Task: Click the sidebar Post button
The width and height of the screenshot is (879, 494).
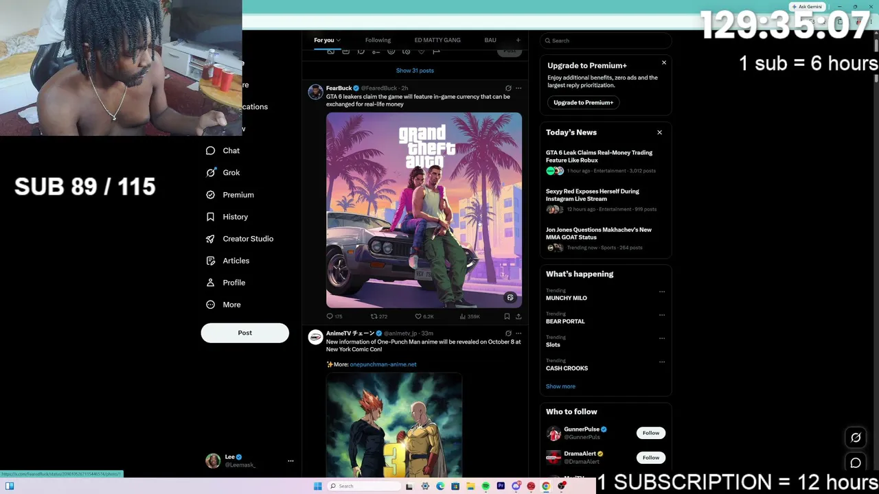Action: point(245,333)
